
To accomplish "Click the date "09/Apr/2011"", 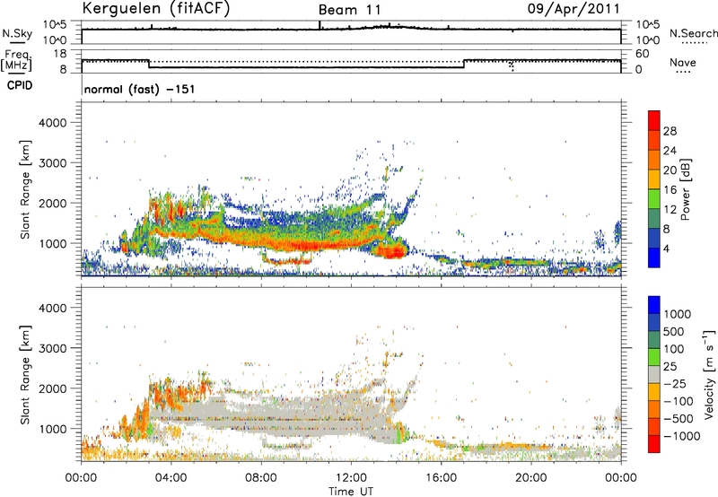I will coord(574,9).
